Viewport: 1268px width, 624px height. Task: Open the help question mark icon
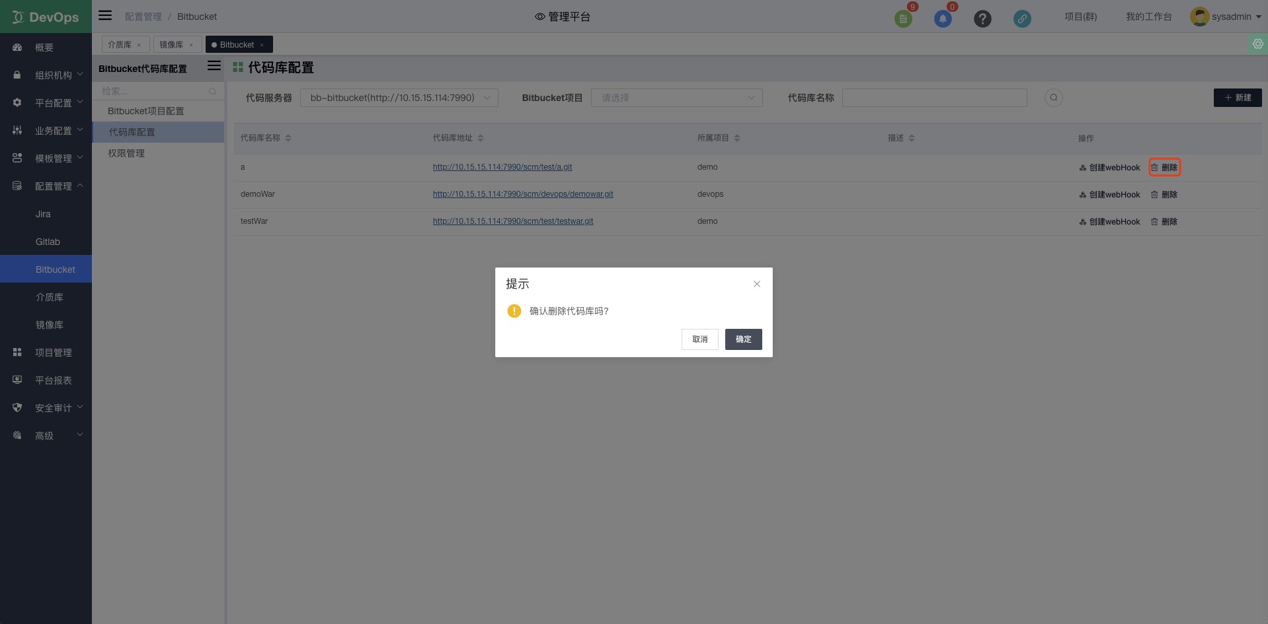pos(982,18)
